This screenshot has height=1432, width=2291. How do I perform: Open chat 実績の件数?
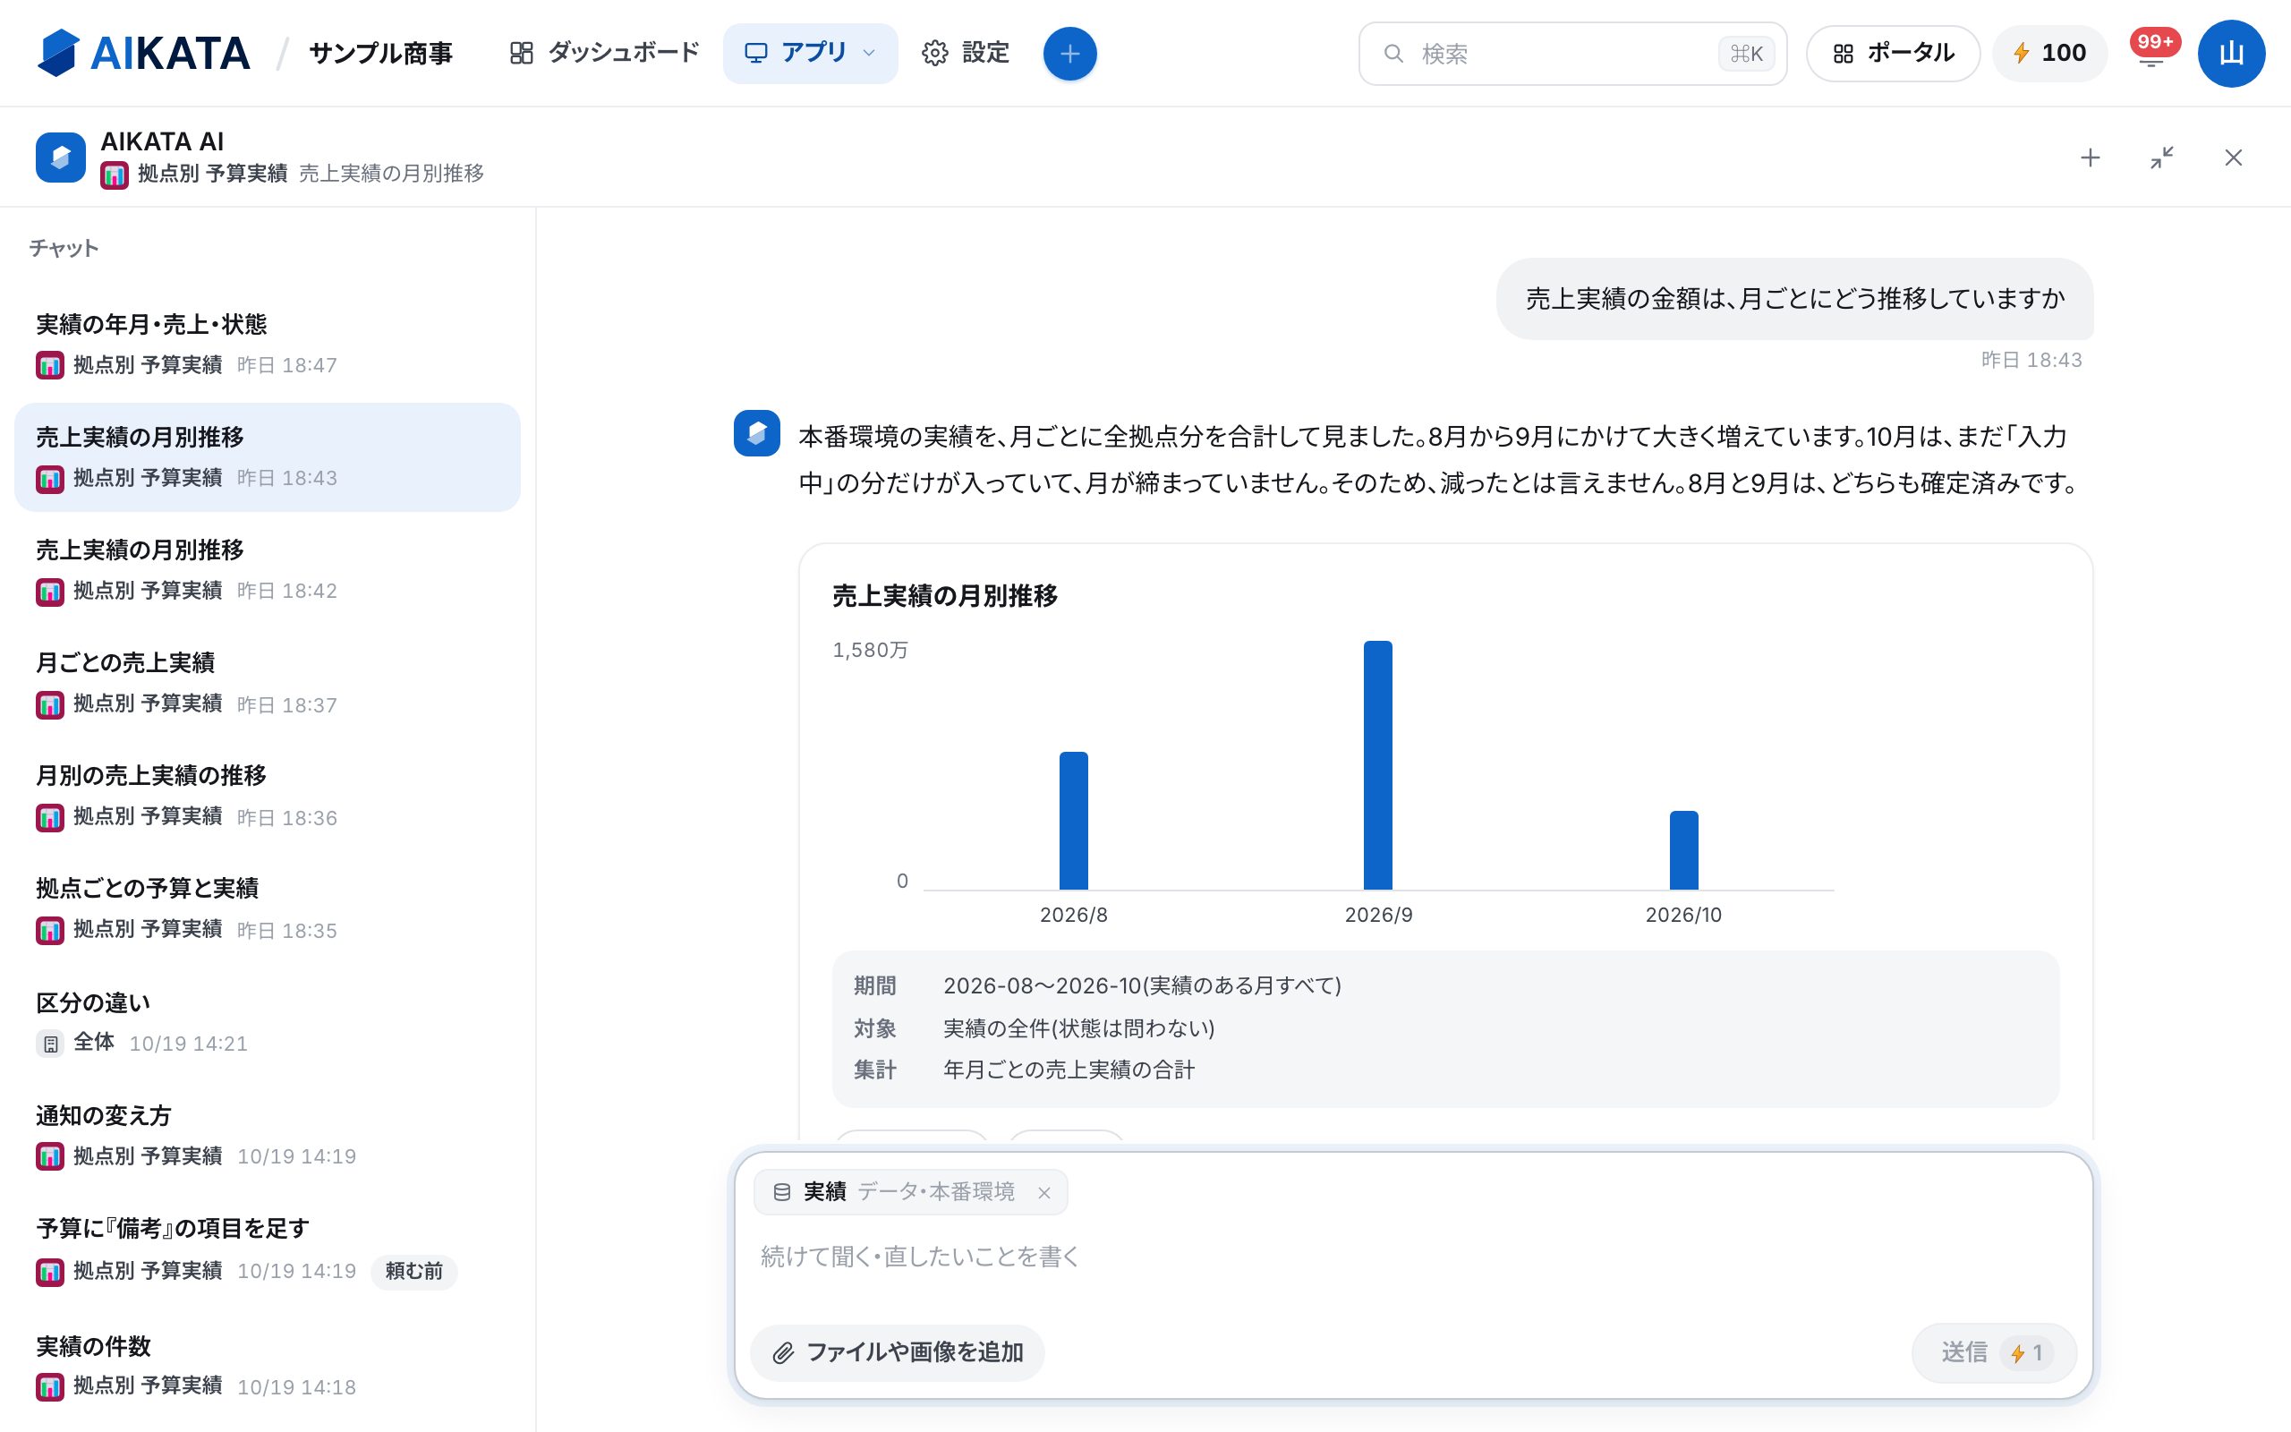(x=267, y=1366)
